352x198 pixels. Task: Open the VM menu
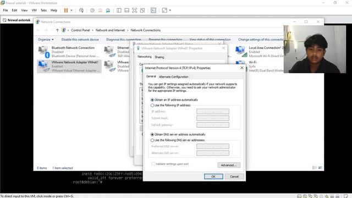tap(34, 10)
